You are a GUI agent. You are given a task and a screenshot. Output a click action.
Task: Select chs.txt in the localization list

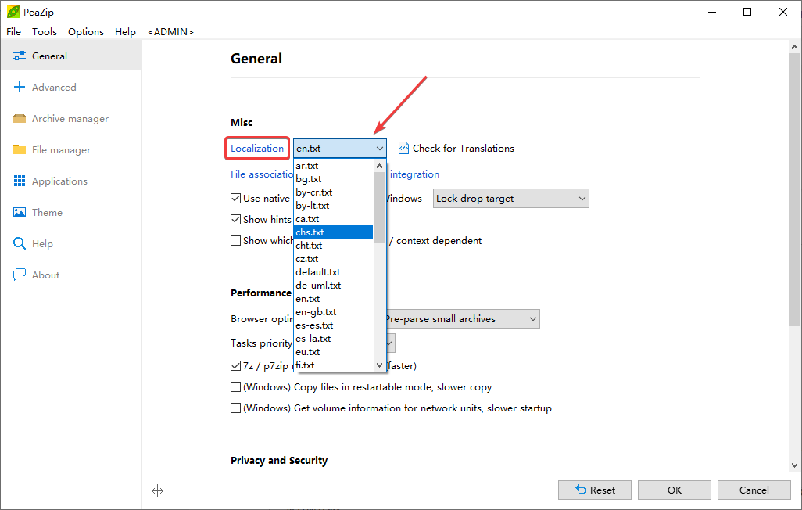click(333, 232)
